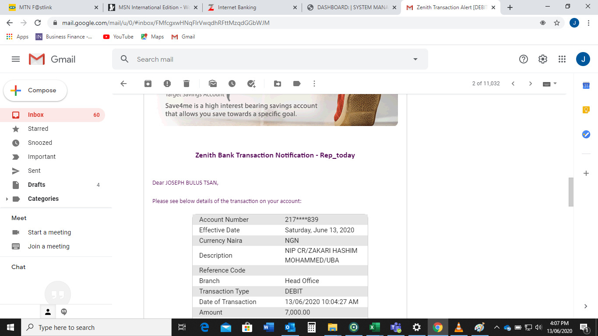Archive this email
Viewport: 598px width, 336px height.
pos(148,84)
